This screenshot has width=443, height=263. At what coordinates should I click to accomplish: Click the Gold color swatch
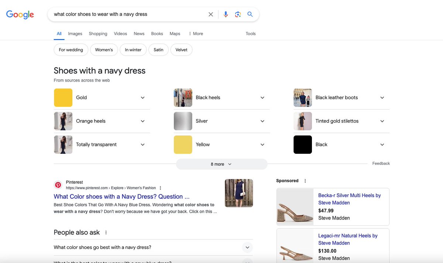(63, 98)
